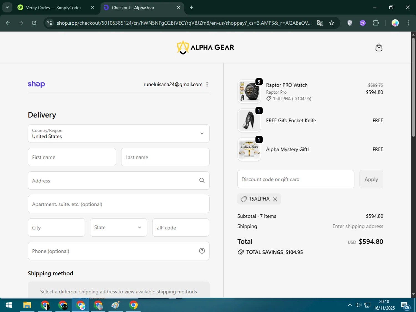Image resolution: width=416 pixels, height=312 pixels.
Task: Focus the Last name field
Action: (165, 157)
